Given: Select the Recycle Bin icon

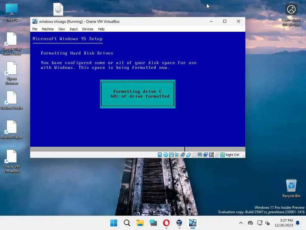Looking at the screenshot, I should pyautogui.click(x=291, y=188).
